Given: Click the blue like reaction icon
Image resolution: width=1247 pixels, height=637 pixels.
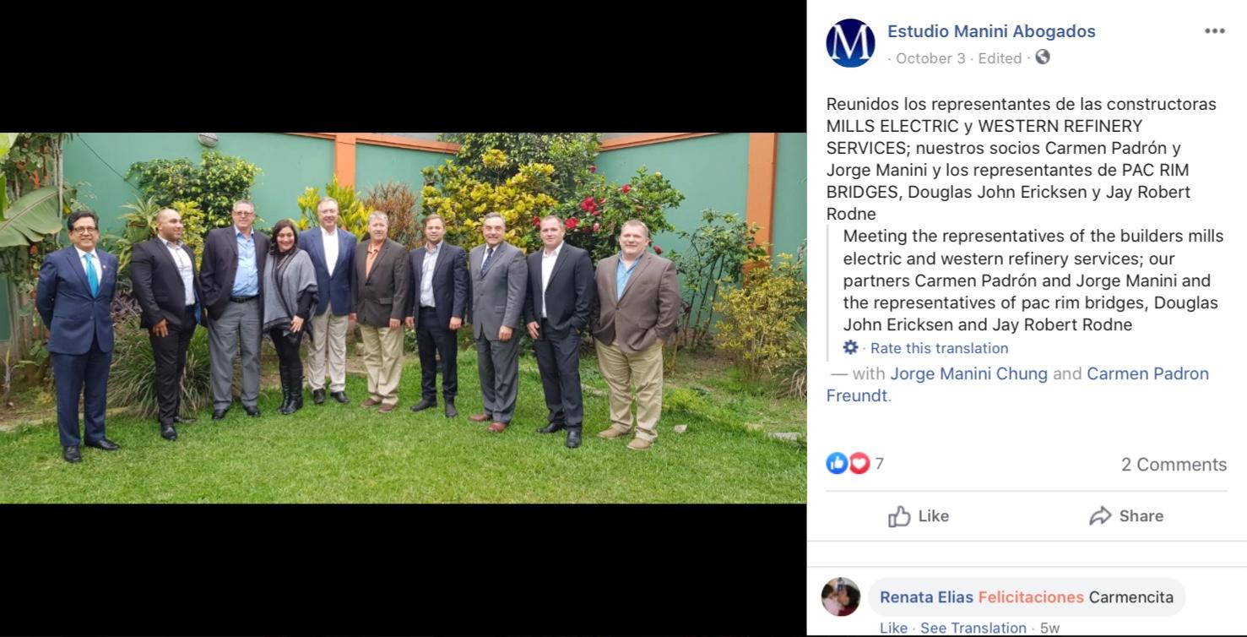Looking at the screenshot, I should 837,463.
